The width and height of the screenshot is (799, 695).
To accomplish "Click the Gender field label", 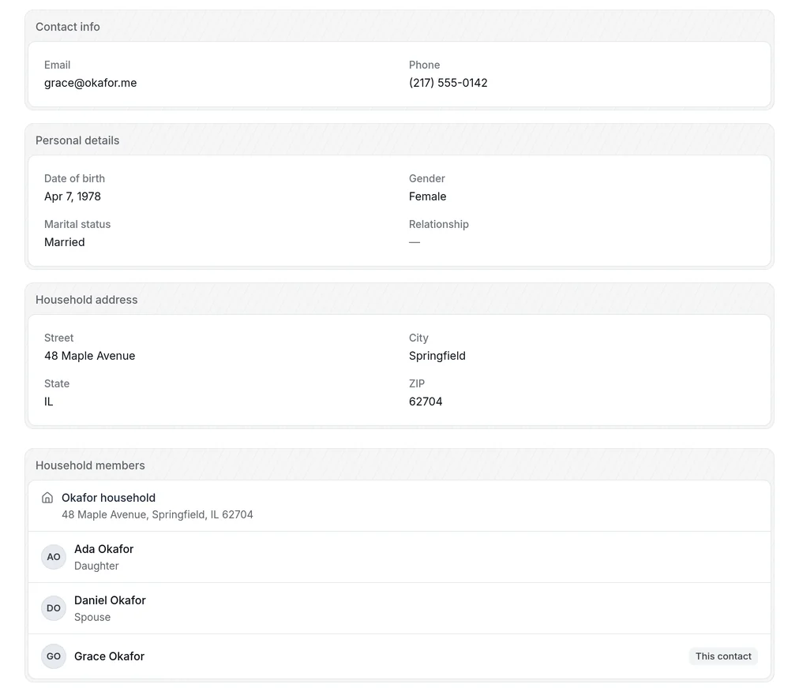I will click(427, 179).
